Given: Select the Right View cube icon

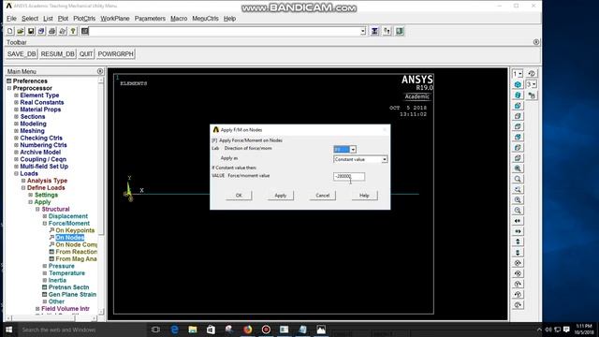Looking at the screenshot, I should (x=518, y=116).
